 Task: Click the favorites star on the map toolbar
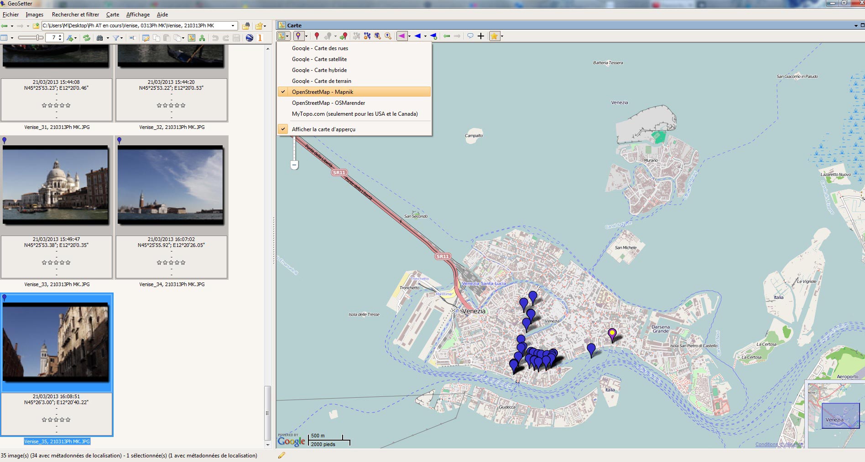[x=495, y=36]
